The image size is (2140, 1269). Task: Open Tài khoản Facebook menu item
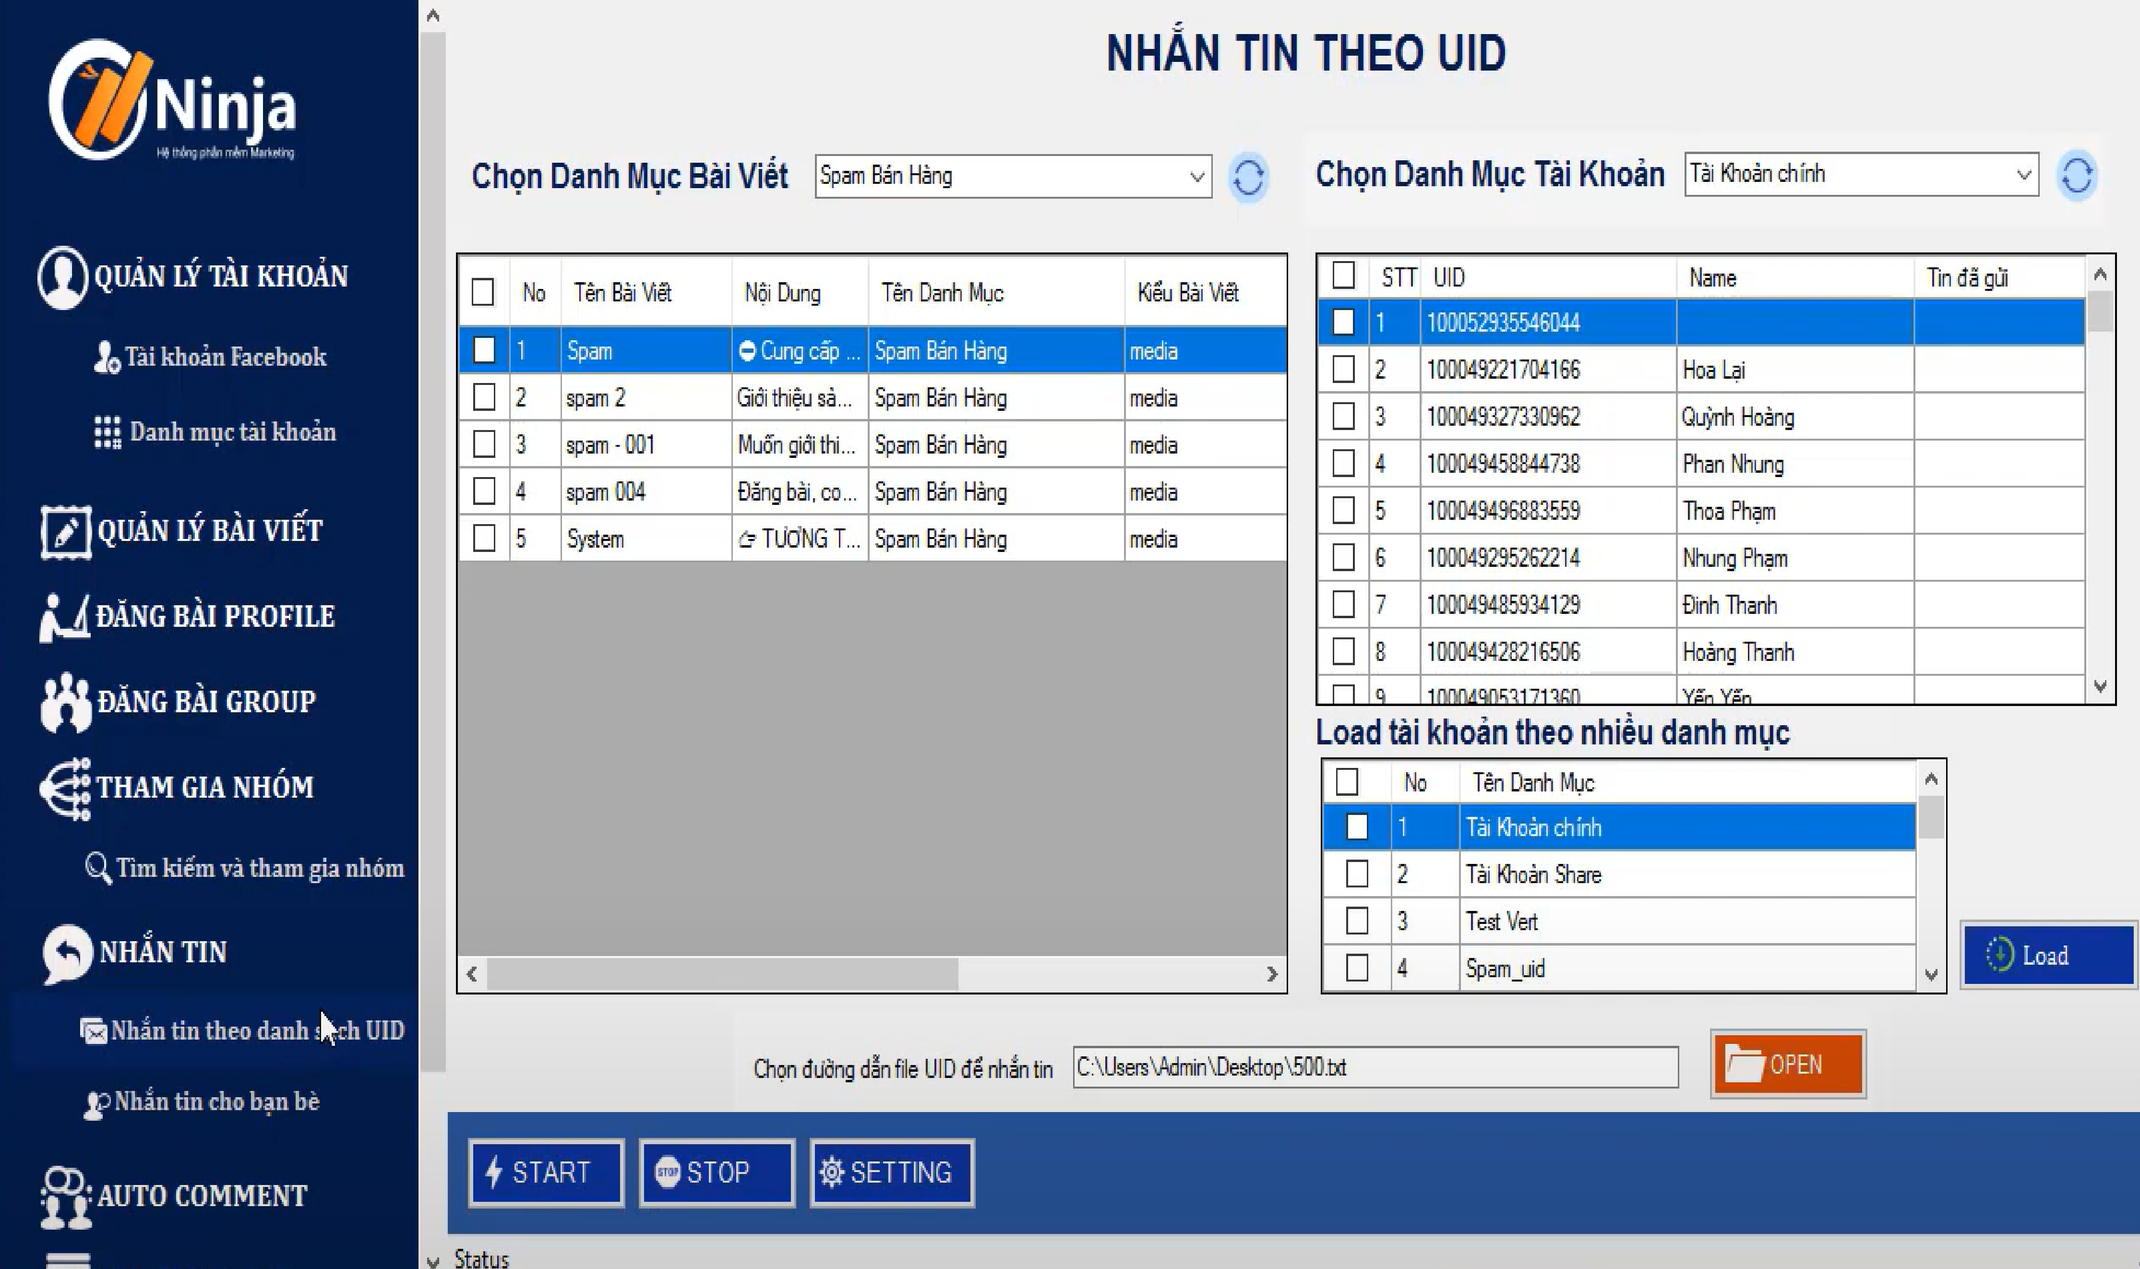pyautogui.click(x=225, y=357)
